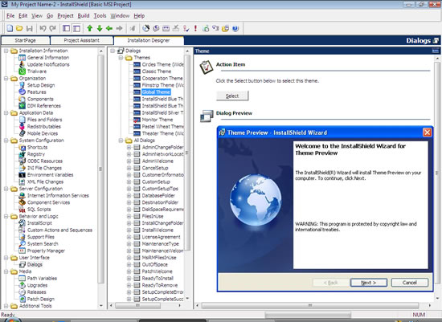Select the Trialware item
442x322 pixels.
[x=37, y=71]
